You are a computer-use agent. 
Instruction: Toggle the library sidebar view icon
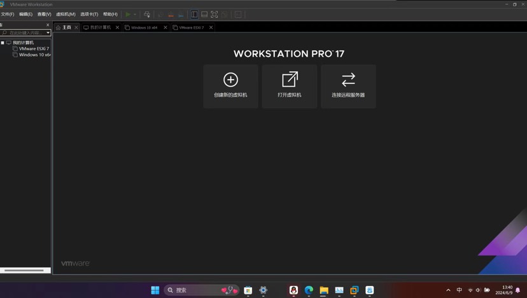[194, 15]
